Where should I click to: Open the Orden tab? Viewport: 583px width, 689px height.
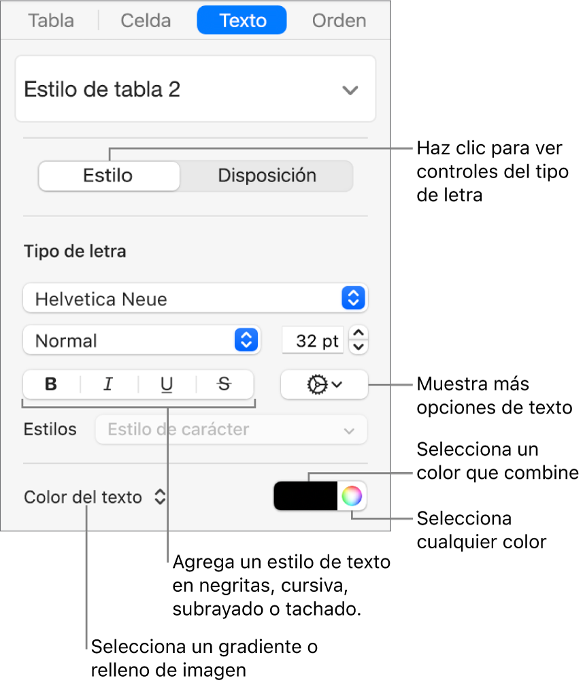click(339, 20)
